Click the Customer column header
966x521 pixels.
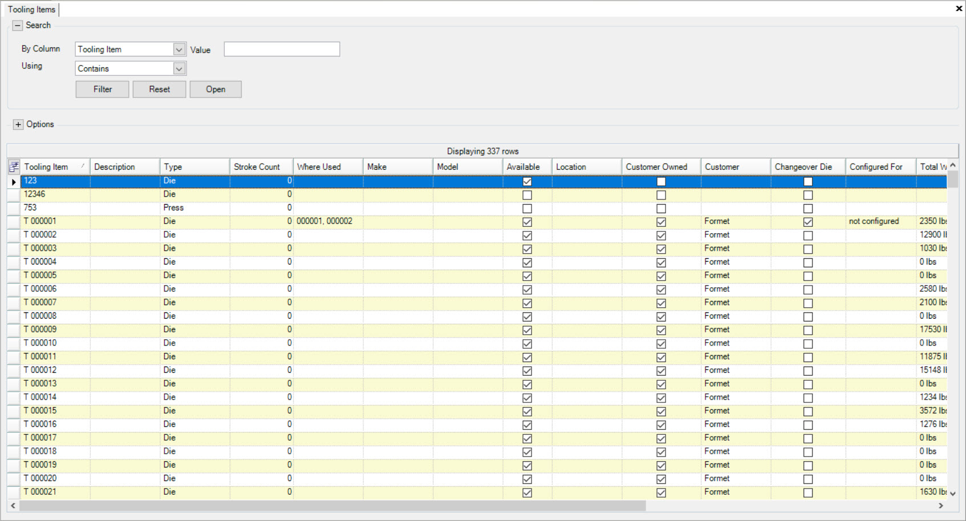[736, 167]
